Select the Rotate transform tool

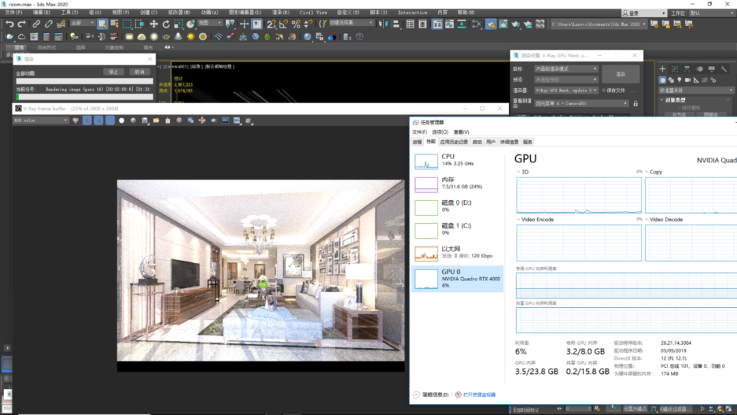point(166,23)
